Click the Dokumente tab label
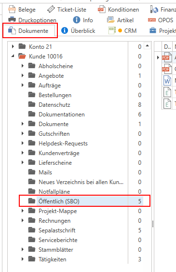The width and height of the screenshot is (176, 272). pyautogui.click(x=33, y=31)
